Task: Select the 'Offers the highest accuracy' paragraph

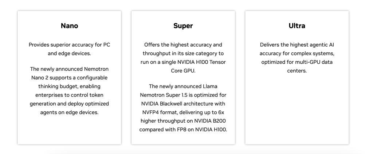Action: coord(183,58)
